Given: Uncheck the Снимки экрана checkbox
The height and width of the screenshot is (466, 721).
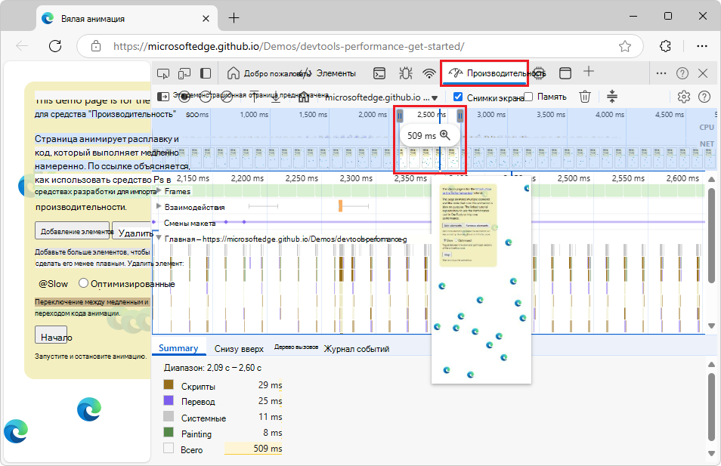Looking at the screenshot, I should (458, 97).
